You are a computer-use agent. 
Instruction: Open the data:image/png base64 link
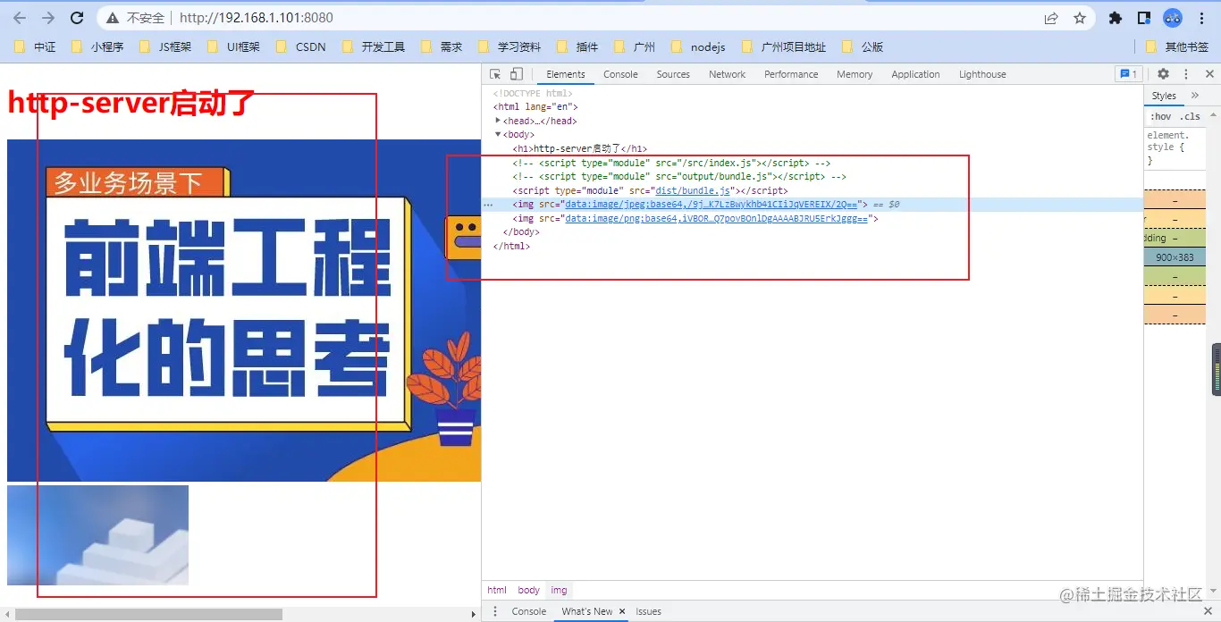click(717, 218)
